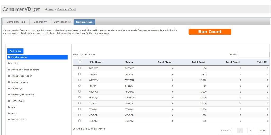Click the test2 folder icon
The image size is (271, 135).
tap(9, 113)
